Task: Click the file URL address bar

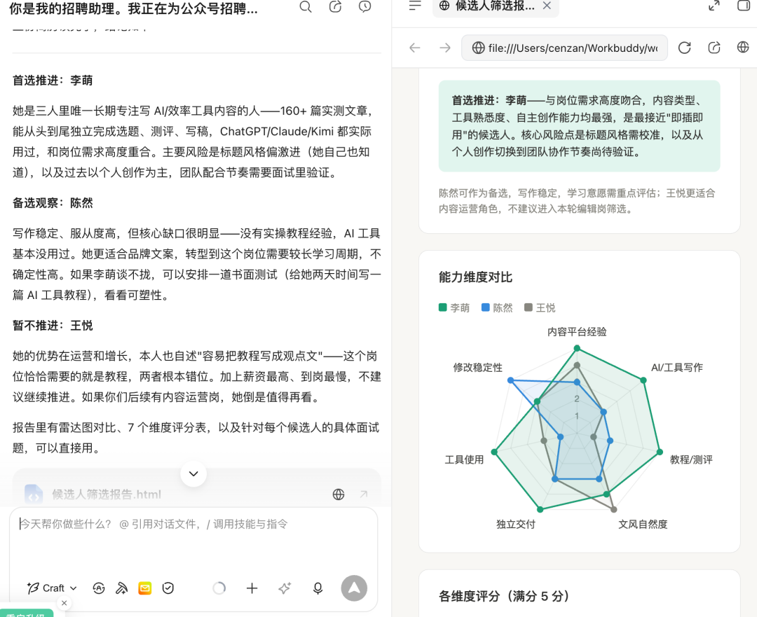Action: (x=564, y=48)
